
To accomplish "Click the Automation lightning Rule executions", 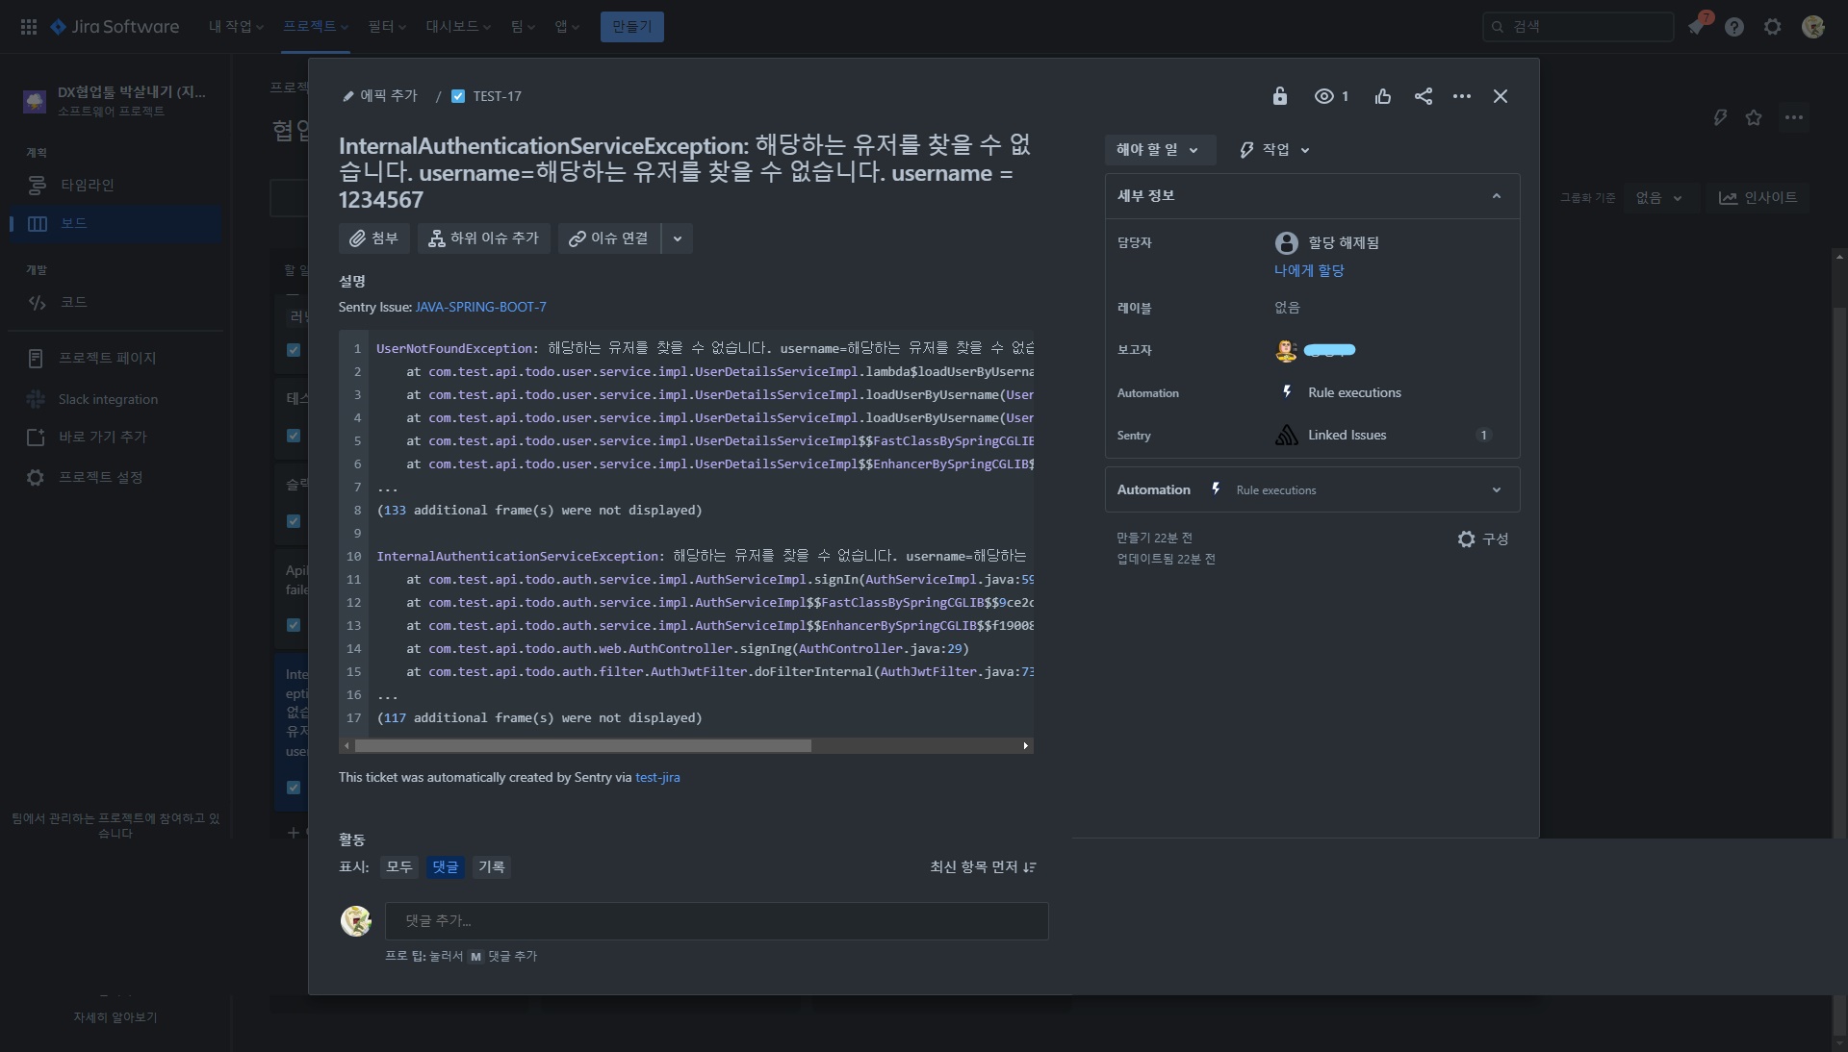I will tap(1342, 393).
